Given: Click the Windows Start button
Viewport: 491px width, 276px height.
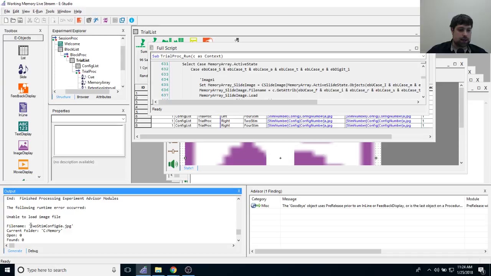Looking at the screenshot, I should (7, 270).
